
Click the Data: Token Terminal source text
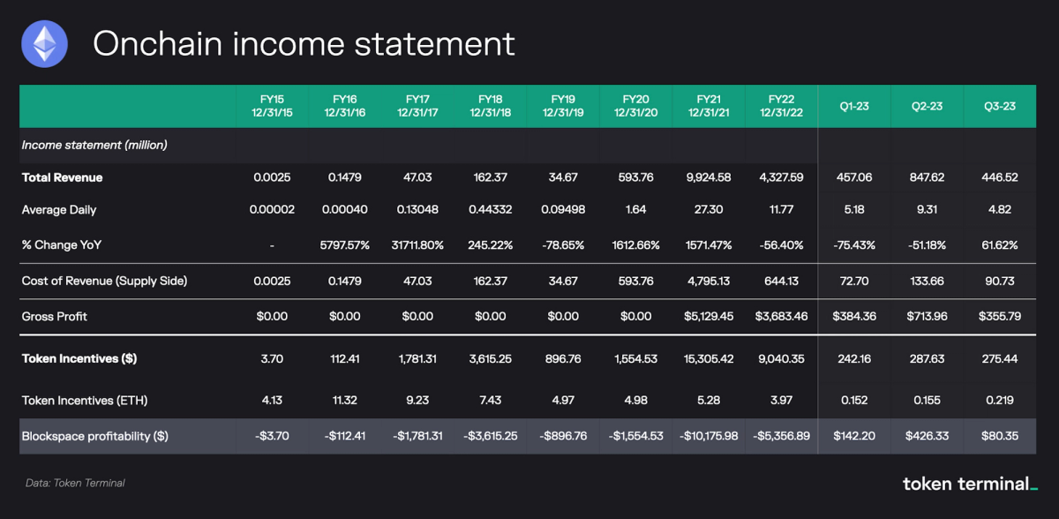tap(74, 483)
